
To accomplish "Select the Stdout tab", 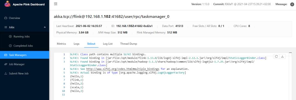I will tap(91, 44).
